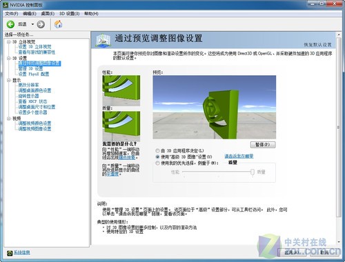Viewport: 345px width, 262px height.
Task: Click the NVIDIA icon in the title bar
Action: [x=6, y=5]
